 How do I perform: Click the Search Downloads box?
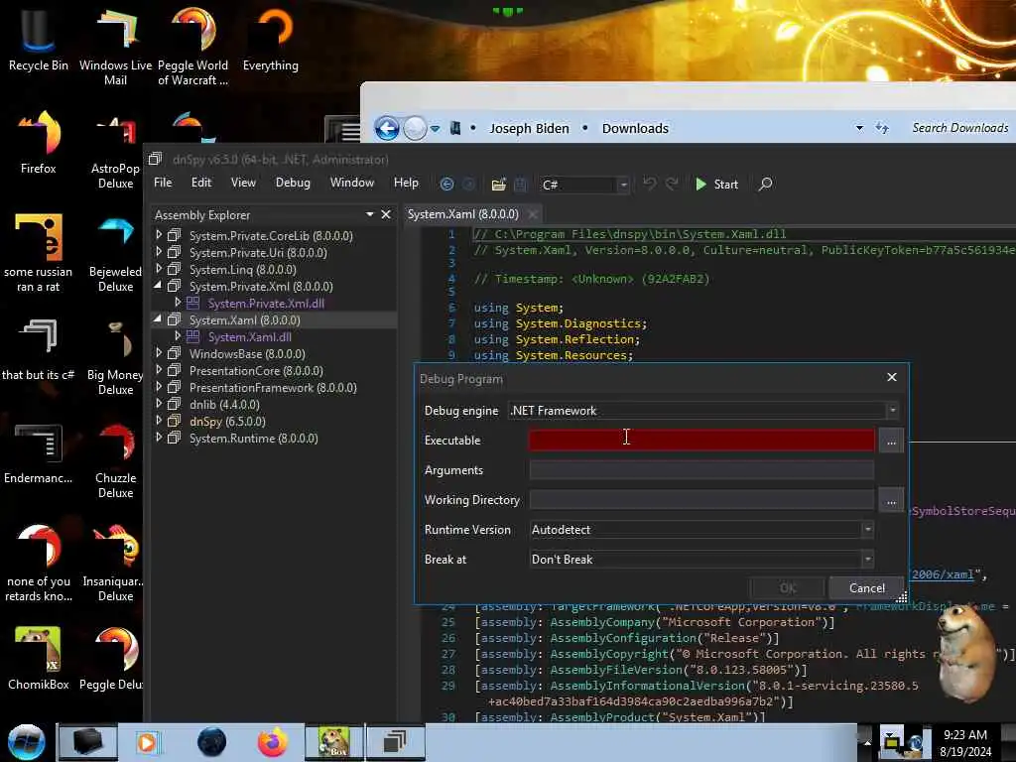(960, 128)
